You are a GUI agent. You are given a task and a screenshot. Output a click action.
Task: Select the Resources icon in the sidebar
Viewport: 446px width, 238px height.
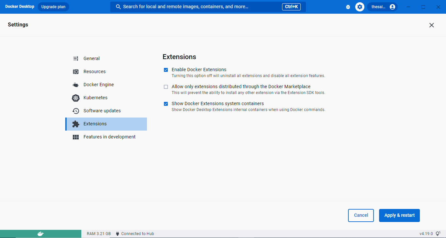click(x=75, y=71)
